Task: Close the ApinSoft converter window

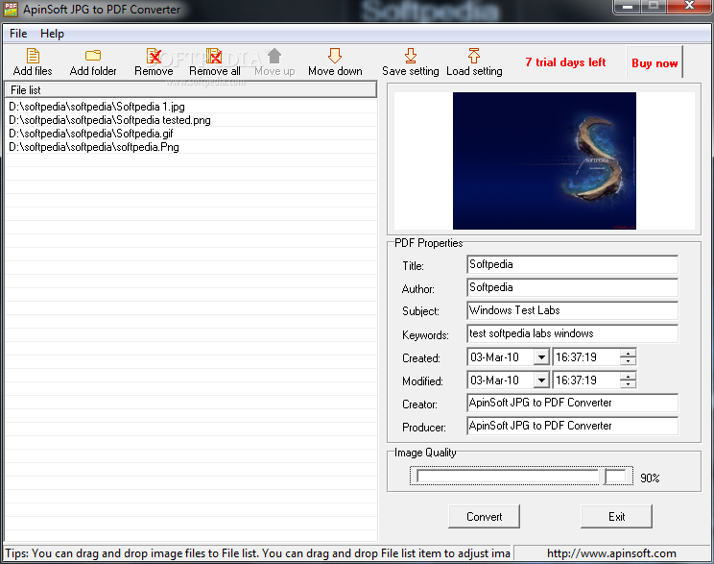Action: [689, 7]
